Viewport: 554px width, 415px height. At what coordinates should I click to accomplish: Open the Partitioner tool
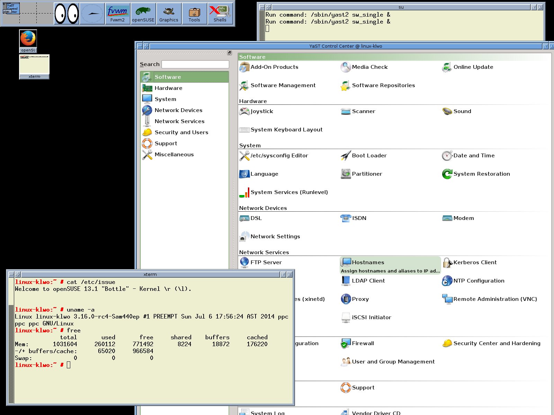pos(367,174)
